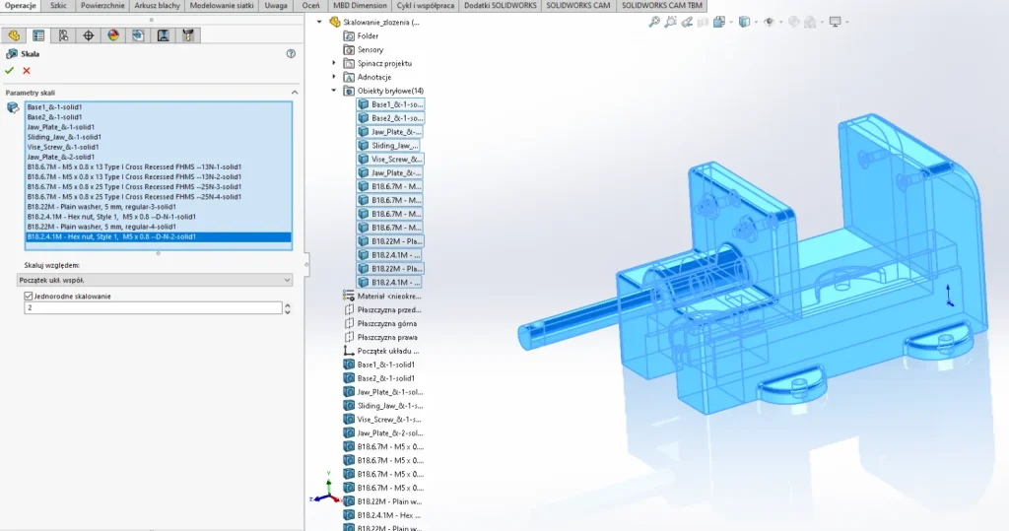Collapse the Skalowanie_zlozenia root node
This screenshot has height=531, width=1009.
point(319,22)
